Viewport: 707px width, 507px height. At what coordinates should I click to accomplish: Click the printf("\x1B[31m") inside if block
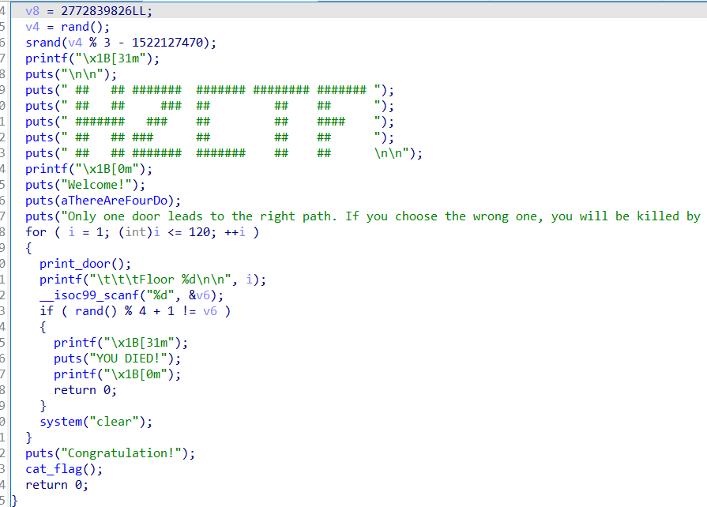coord(121,343)
